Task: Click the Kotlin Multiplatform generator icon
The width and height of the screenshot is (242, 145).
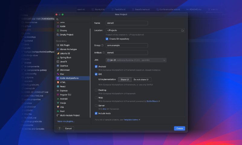Action: [x=58, y=78]
